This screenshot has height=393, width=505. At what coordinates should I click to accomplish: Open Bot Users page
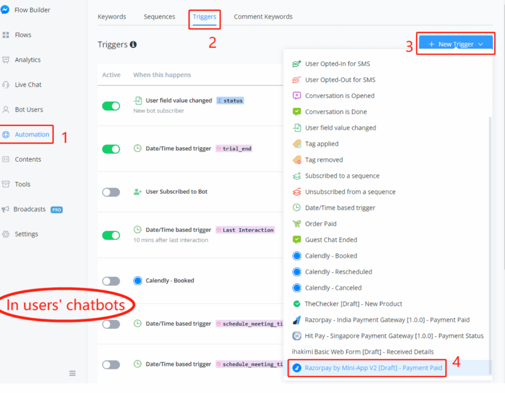coord(29,109)
